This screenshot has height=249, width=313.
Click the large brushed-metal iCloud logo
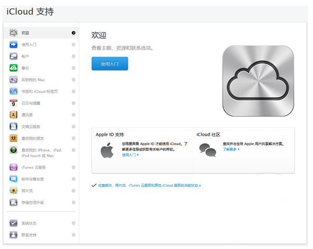tap(258, 81)
